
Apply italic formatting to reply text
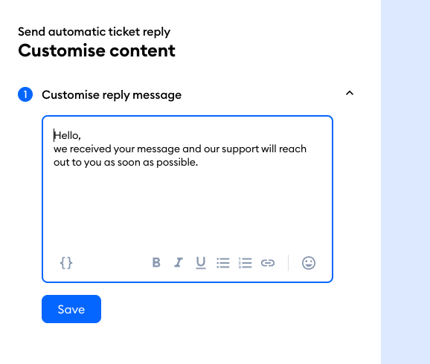point(179,262)
